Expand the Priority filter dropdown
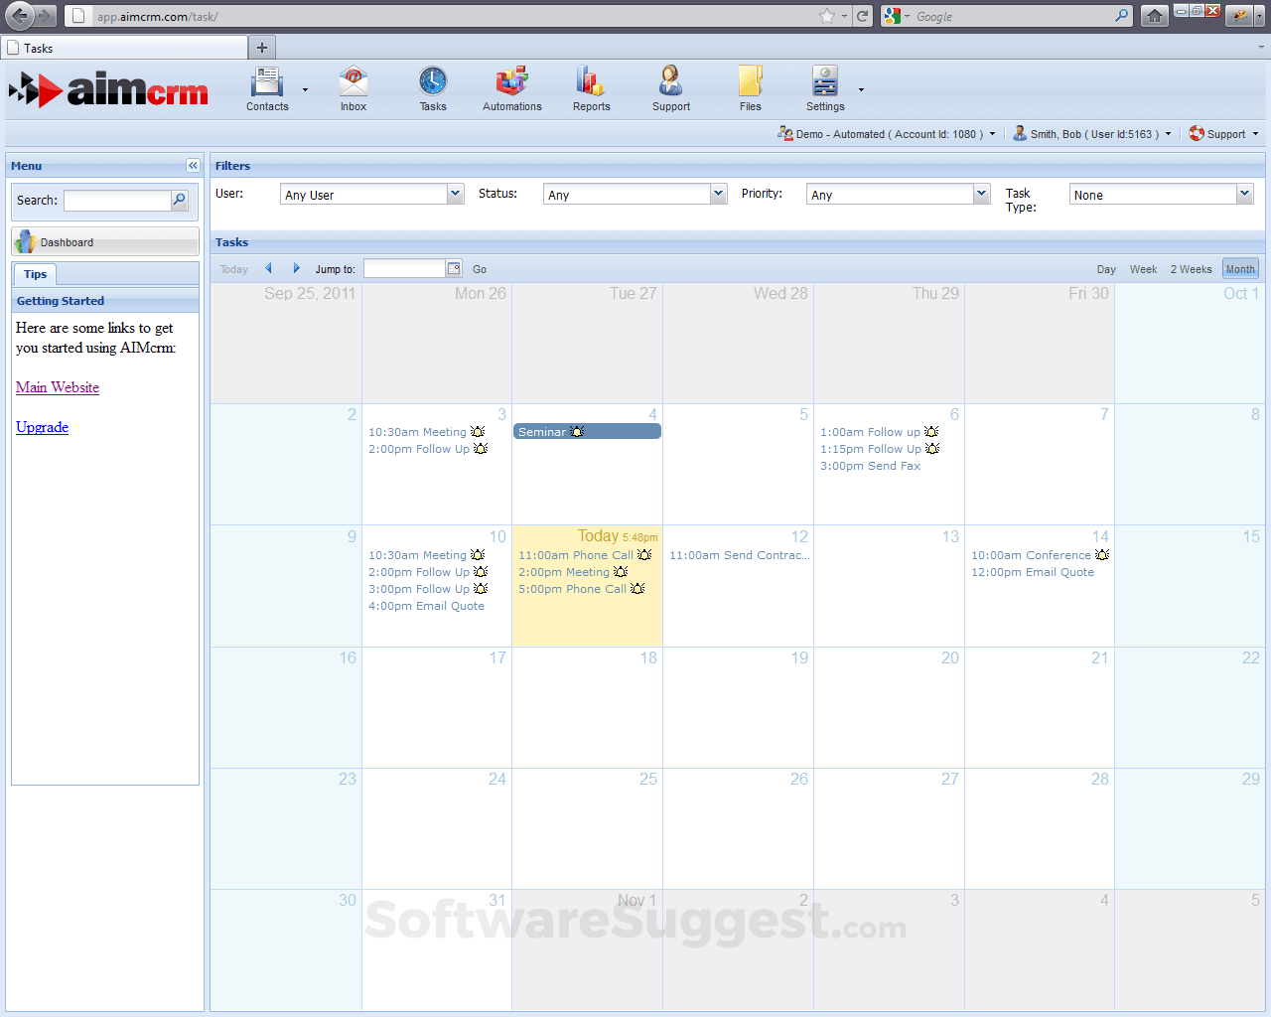Viewport: 1271px width, 1017px height. [x=980, y=194]
